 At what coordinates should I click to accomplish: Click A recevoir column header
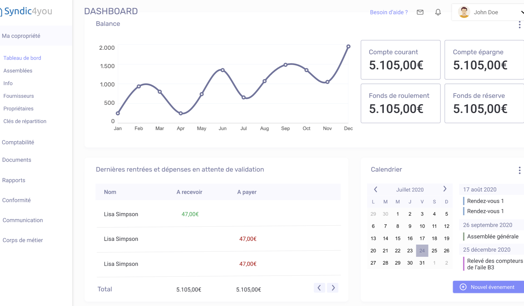pyautogui.click(x=189, y=192)
